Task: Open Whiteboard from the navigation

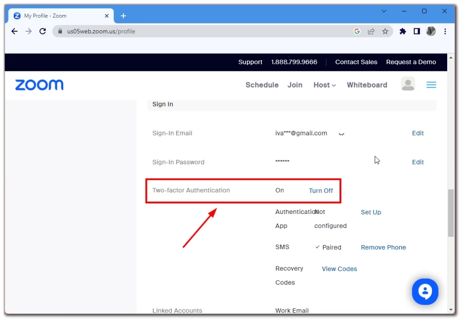Action: click(367, 85)
